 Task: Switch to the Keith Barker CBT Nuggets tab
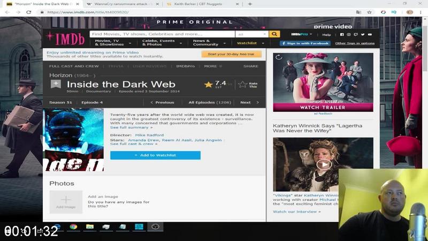click(202, 4)
